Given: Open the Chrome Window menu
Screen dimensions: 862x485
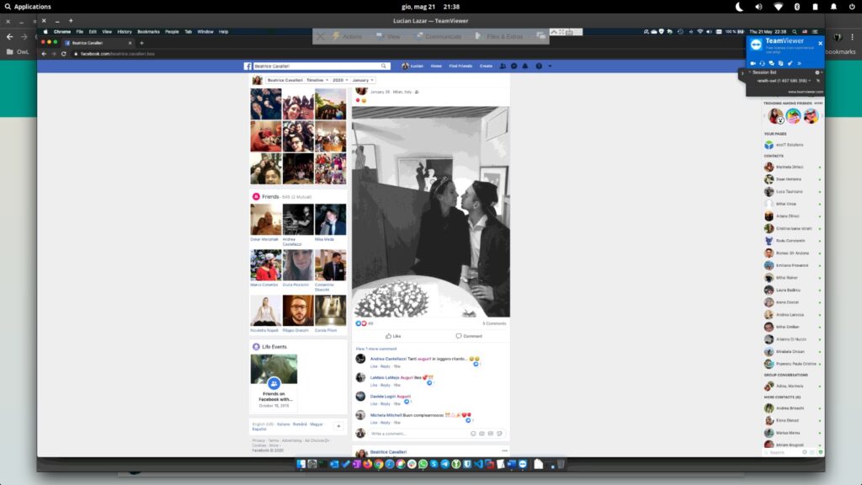Looking at the screenshot, I should tap(205, 32).
